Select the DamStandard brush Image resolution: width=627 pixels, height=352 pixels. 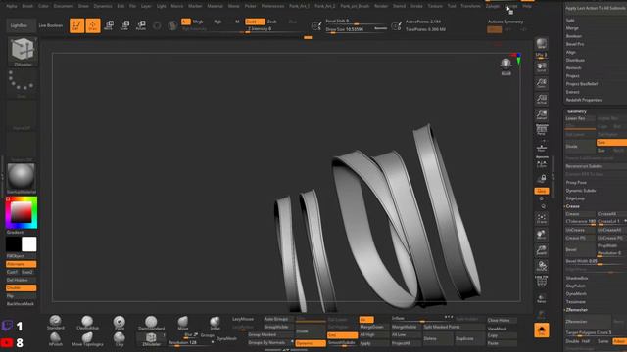tap(151, 323)
